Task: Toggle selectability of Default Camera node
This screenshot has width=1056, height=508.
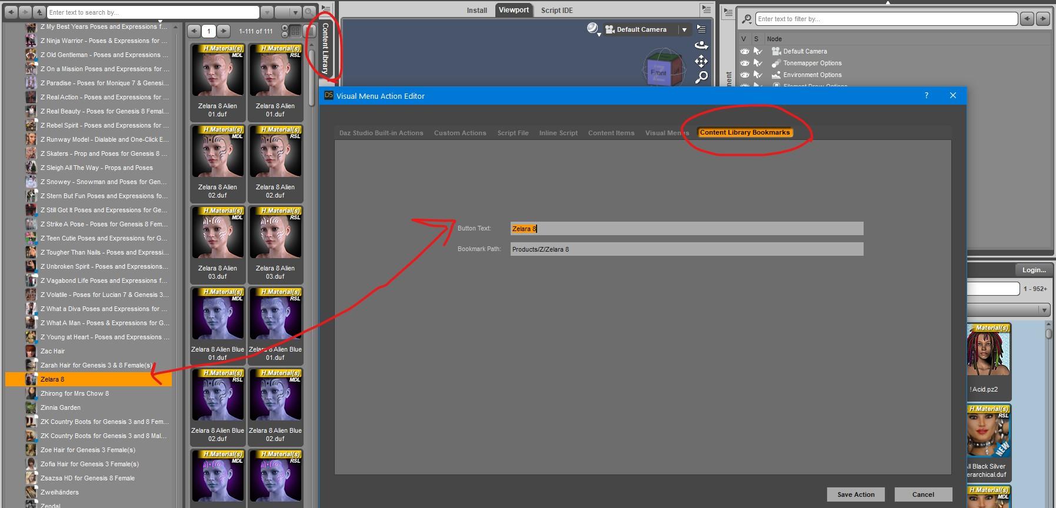Action: 758,51
